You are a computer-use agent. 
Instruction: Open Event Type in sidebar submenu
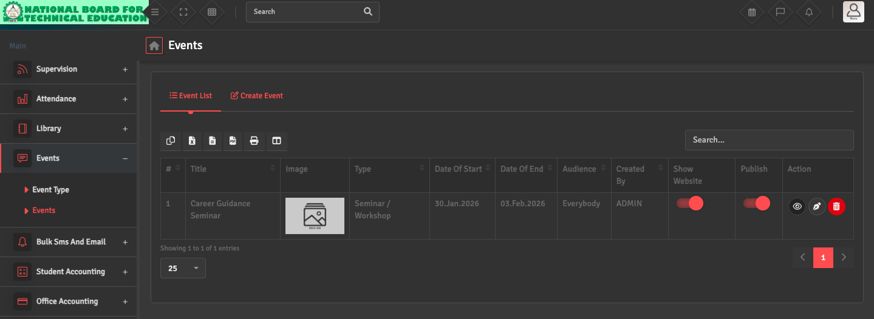[x=50, y=190]
